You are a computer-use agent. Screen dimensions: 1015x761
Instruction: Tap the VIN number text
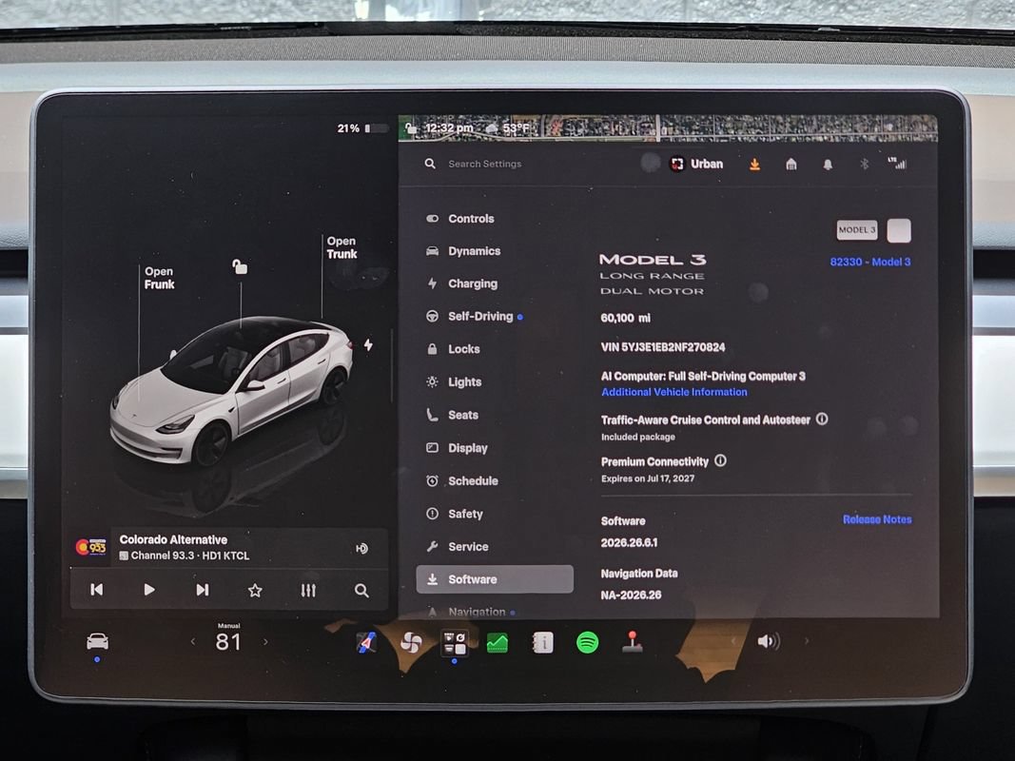point(663,347)
